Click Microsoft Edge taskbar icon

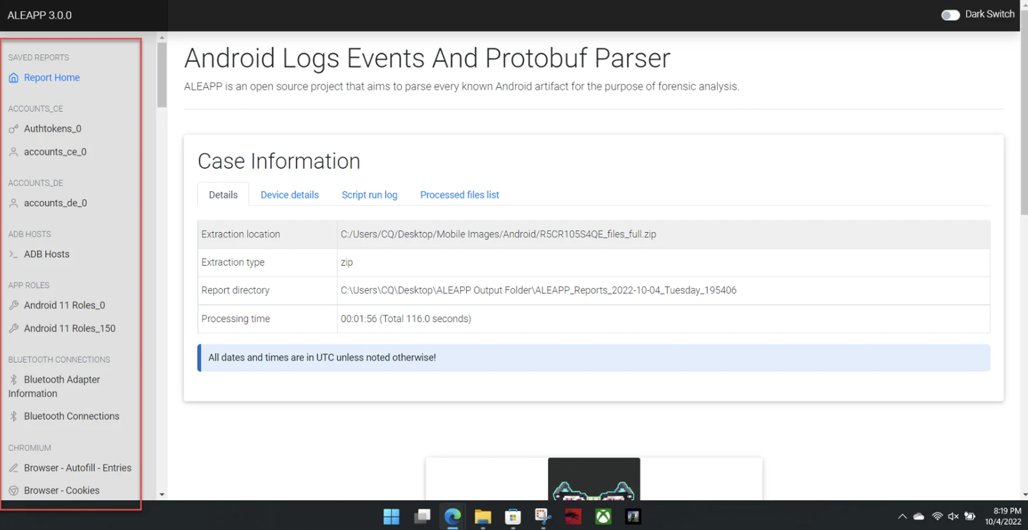pyautogui.click(x=453, y=516)
